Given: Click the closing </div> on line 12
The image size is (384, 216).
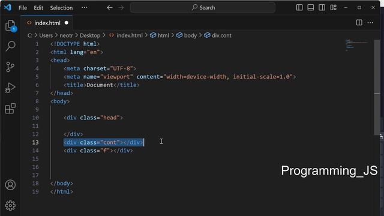Looking at the screenshot, I should 73,134.
